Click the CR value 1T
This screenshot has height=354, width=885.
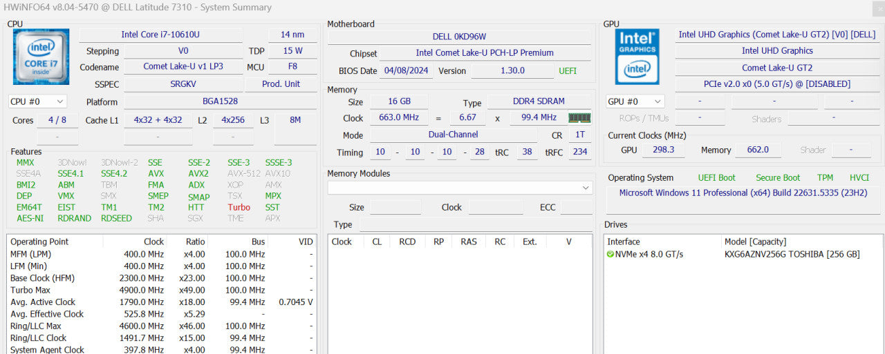[x=579, y=135]
